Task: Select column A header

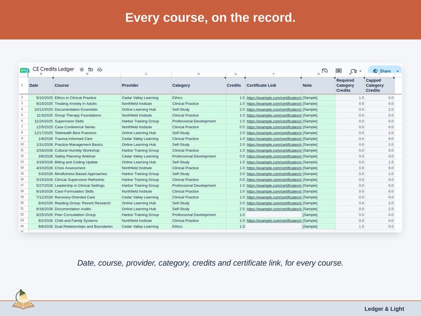Action: [x=41, y=74]
